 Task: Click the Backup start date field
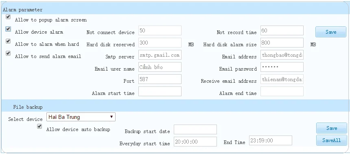tap(195, 129)
